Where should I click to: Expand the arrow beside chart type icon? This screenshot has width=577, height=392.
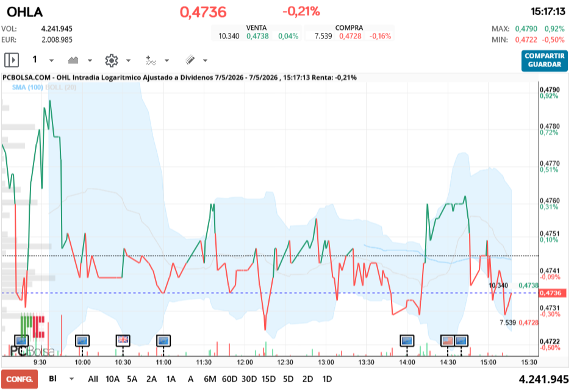90,60
